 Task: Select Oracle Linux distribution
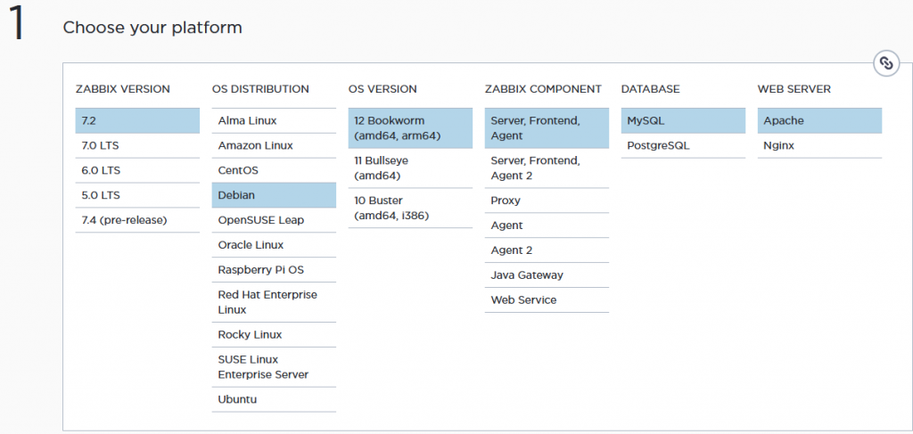tap(274, 245)
